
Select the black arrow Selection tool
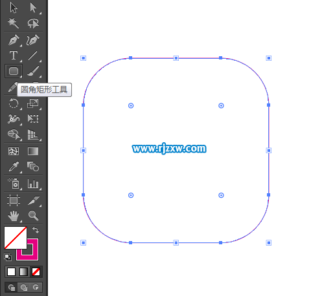tap(14, 8)
